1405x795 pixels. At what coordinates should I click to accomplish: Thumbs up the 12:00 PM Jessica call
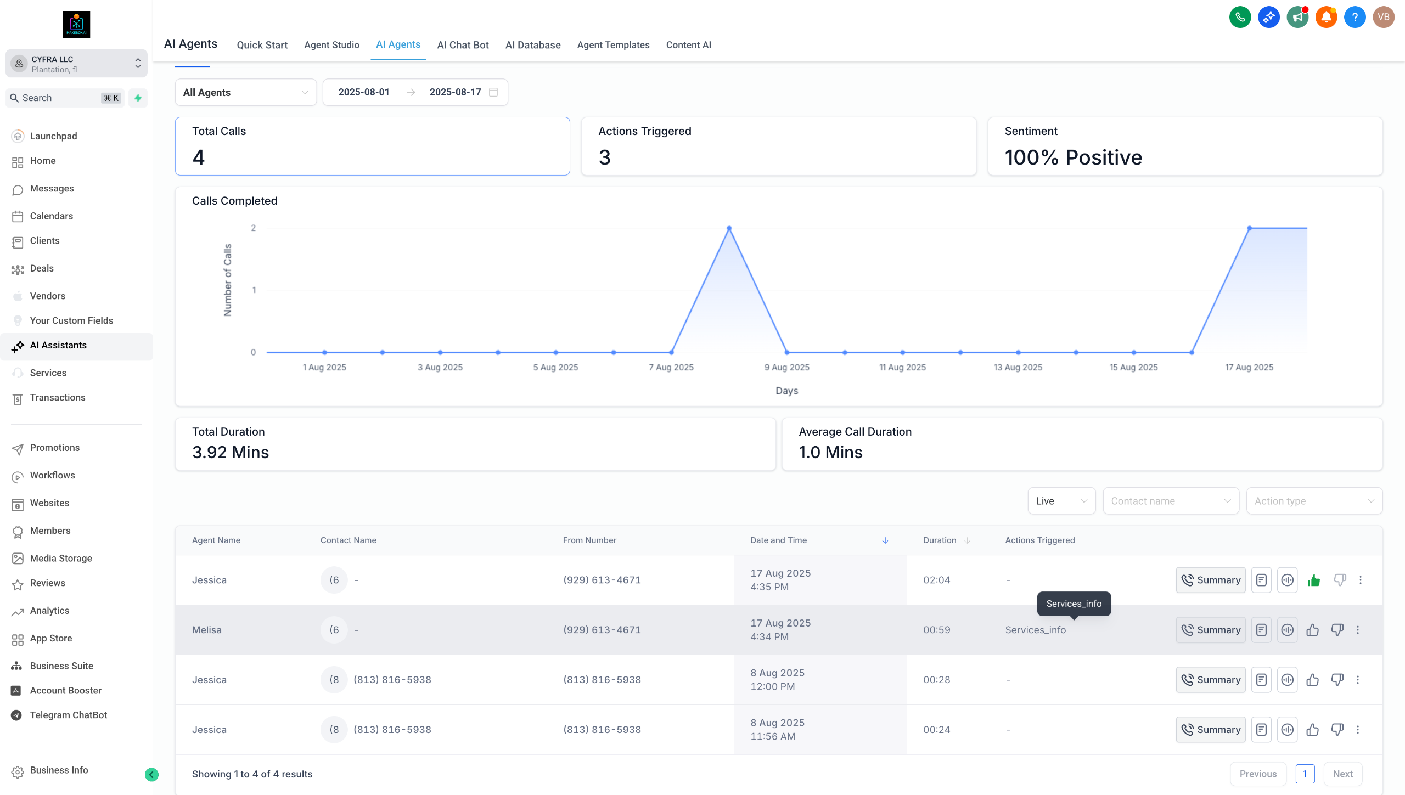pos(1312,680)
